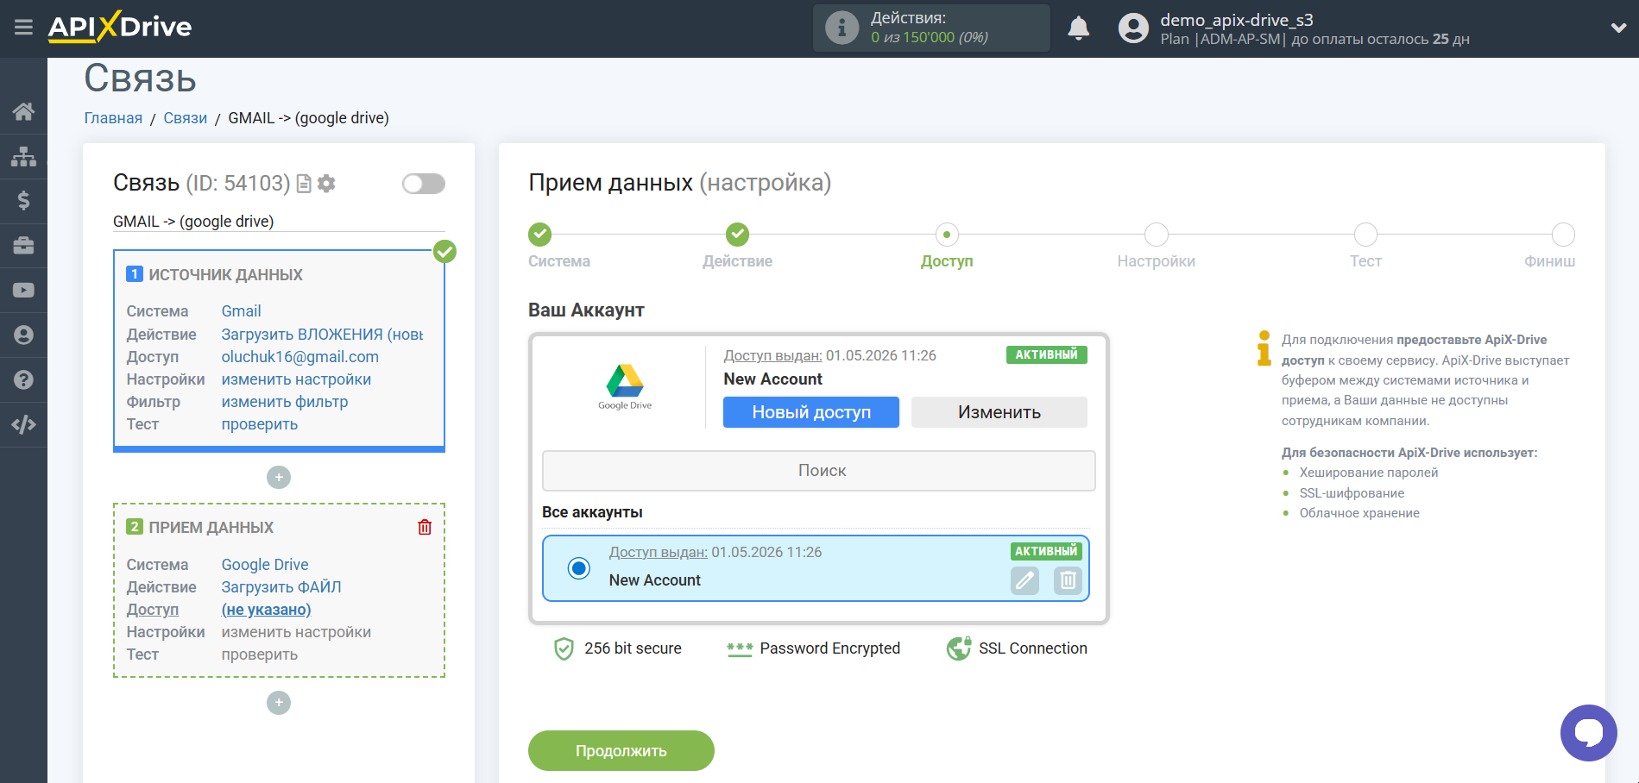1639x783 pixels.
Task: Click the Google Drive logo
Action: [625, 386]
